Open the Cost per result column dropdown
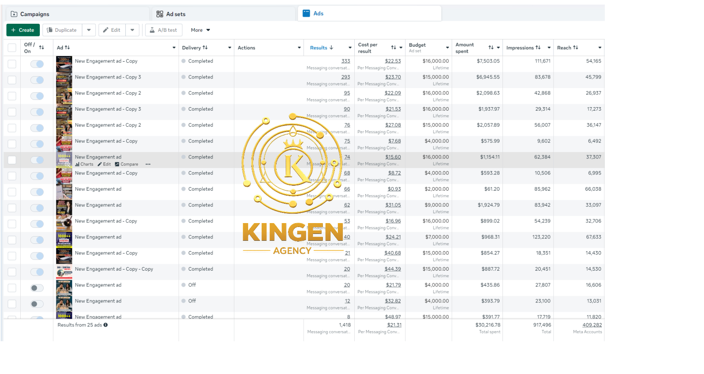This screenshot has height=374, width=704. tap(401, 48)
